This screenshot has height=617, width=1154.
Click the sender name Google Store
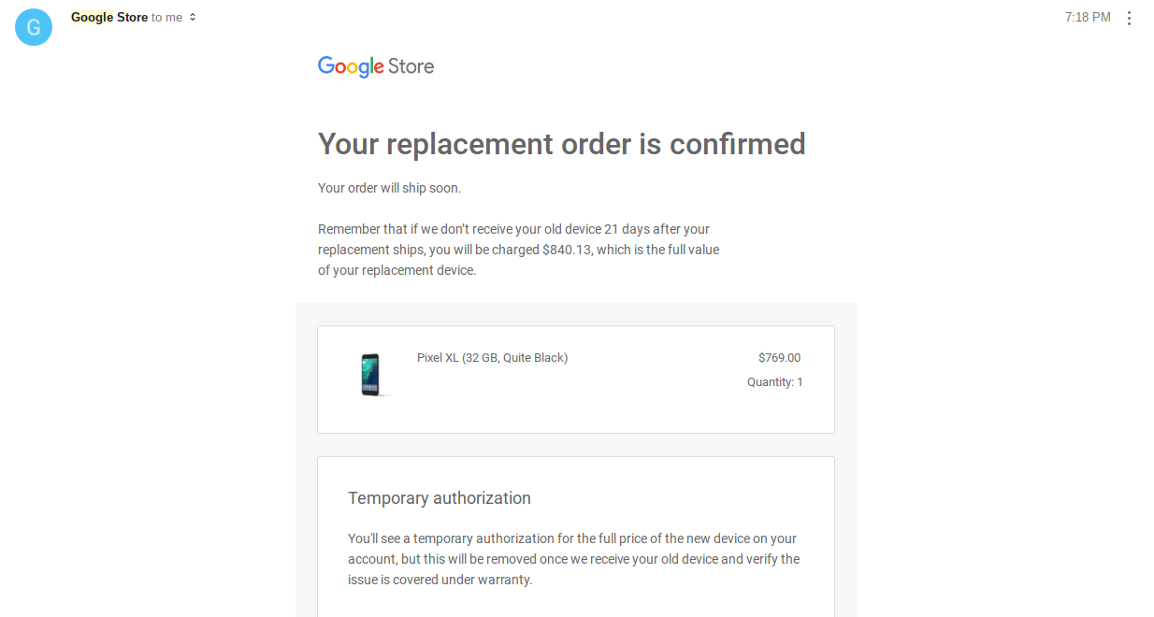point(108,17)
